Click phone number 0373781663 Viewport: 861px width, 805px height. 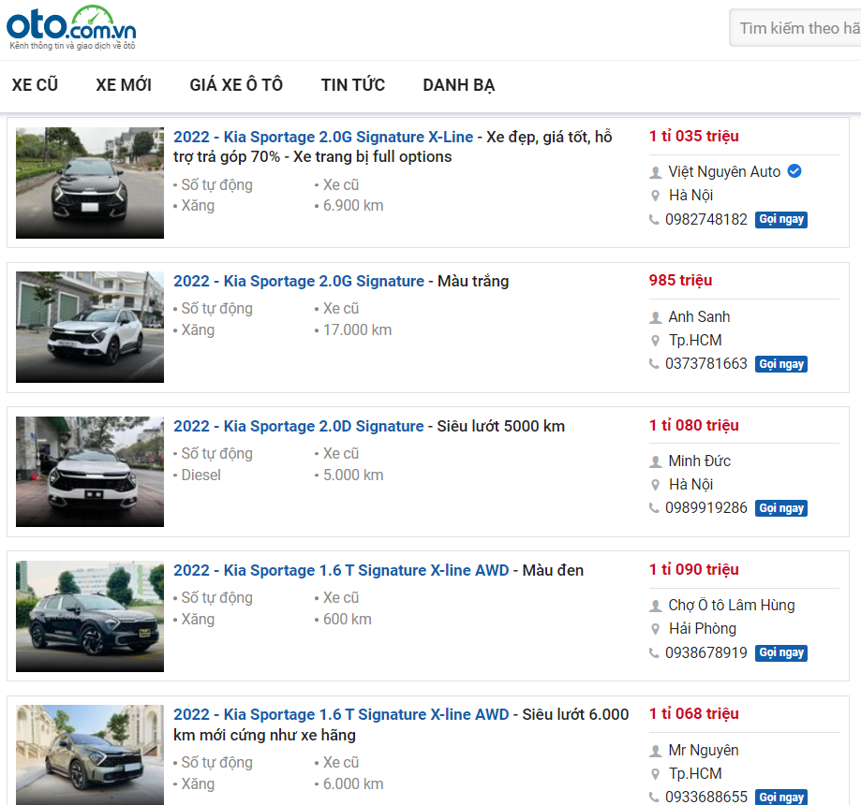[x=706, y=364]
